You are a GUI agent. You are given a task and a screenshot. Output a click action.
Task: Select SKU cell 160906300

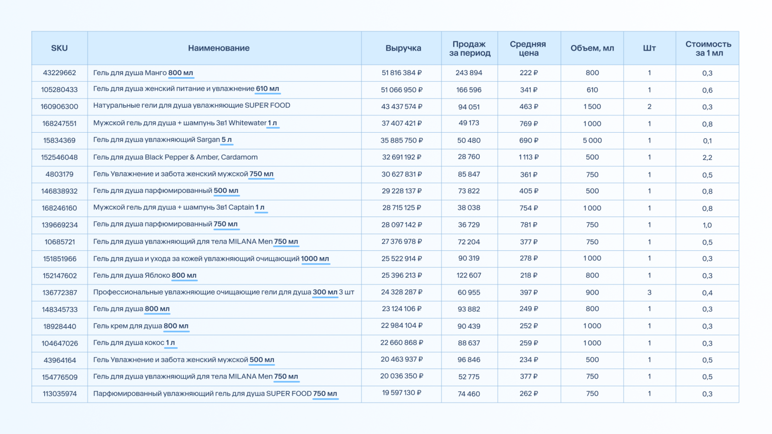[x=59, y=107]
